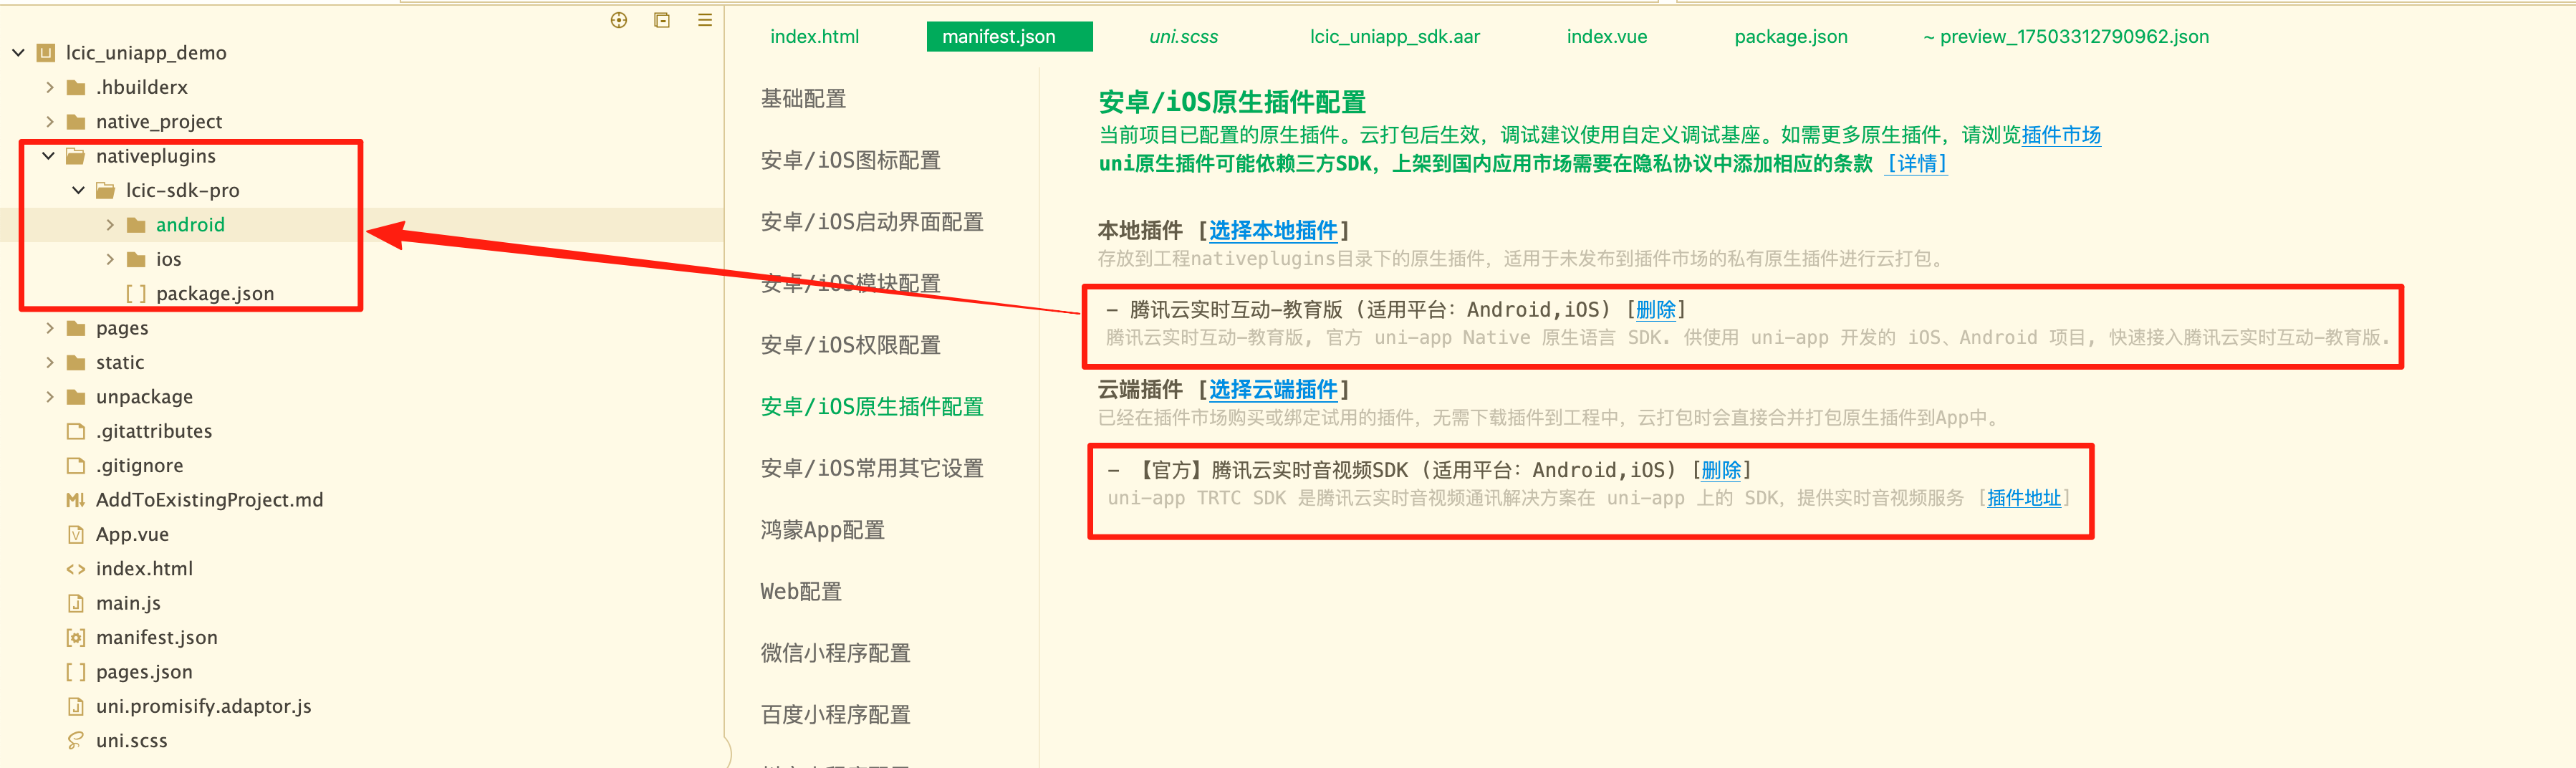
Task: Open the 微信小程序配置 section
Action: coord(835,654)
